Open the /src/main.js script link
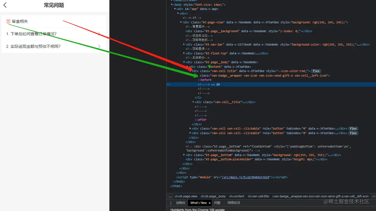 (x=245, y=177)
